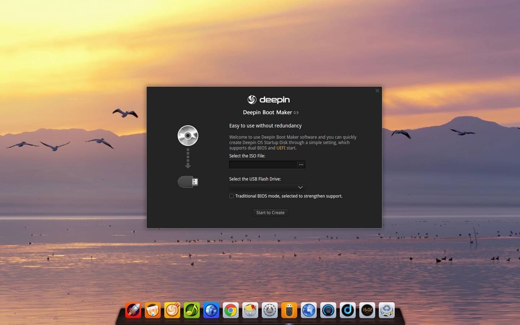Open the Deepin Store icon in the dock
The image size is (520, 325).
pos(153,310)
